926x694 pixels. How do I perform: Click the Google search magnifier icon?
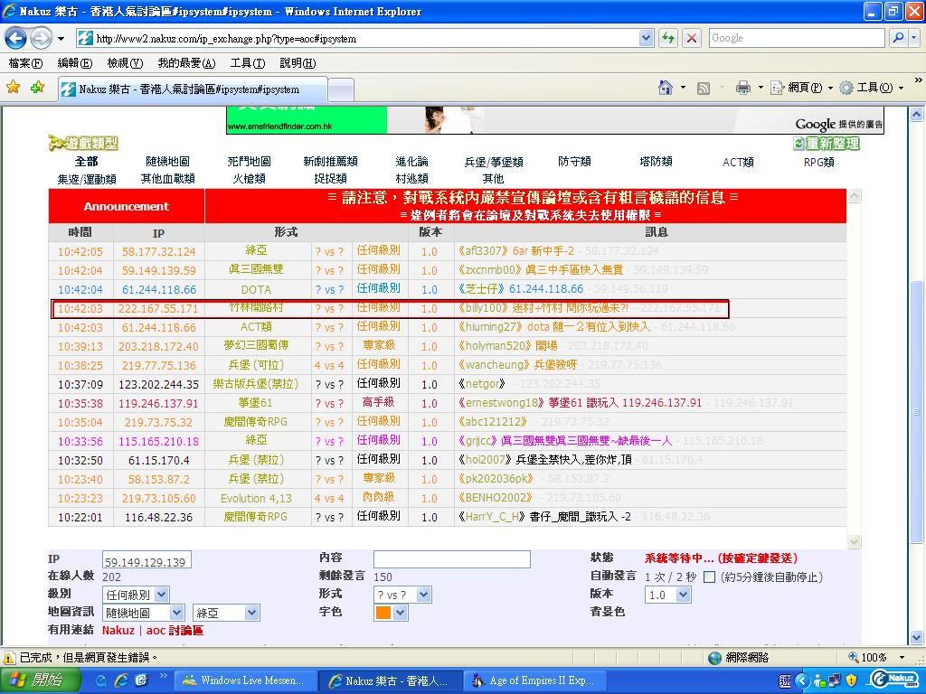click(898, 38)
